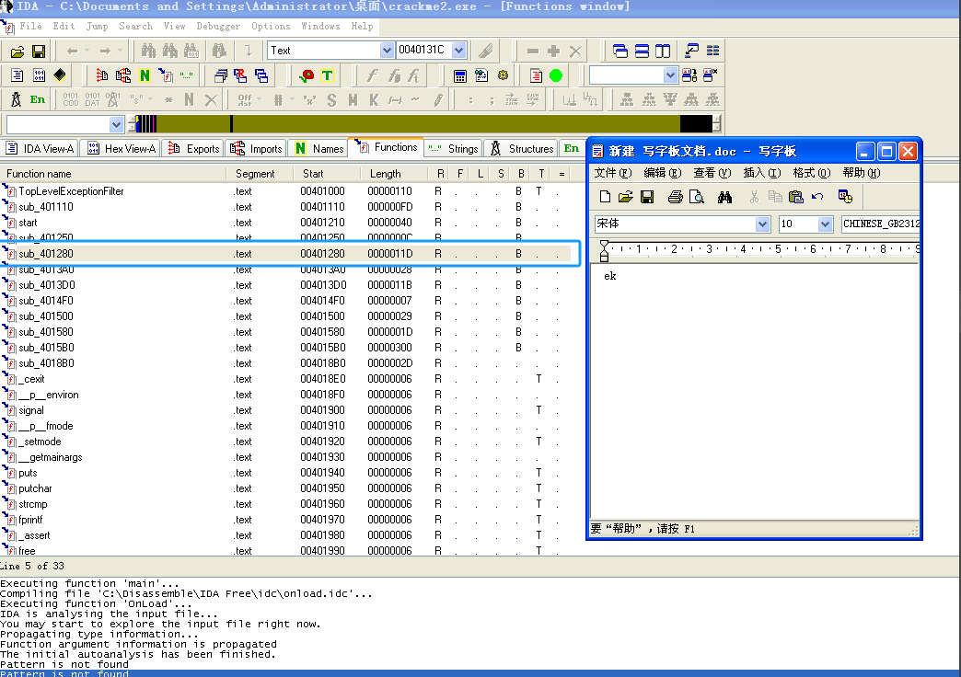Click the cascade windows icon
Screen dimensions: 961x677
click(620, 52)
